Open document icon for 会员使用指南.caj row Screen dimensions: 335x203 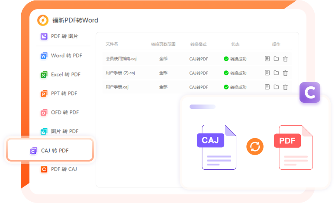[x=267, y=59]
